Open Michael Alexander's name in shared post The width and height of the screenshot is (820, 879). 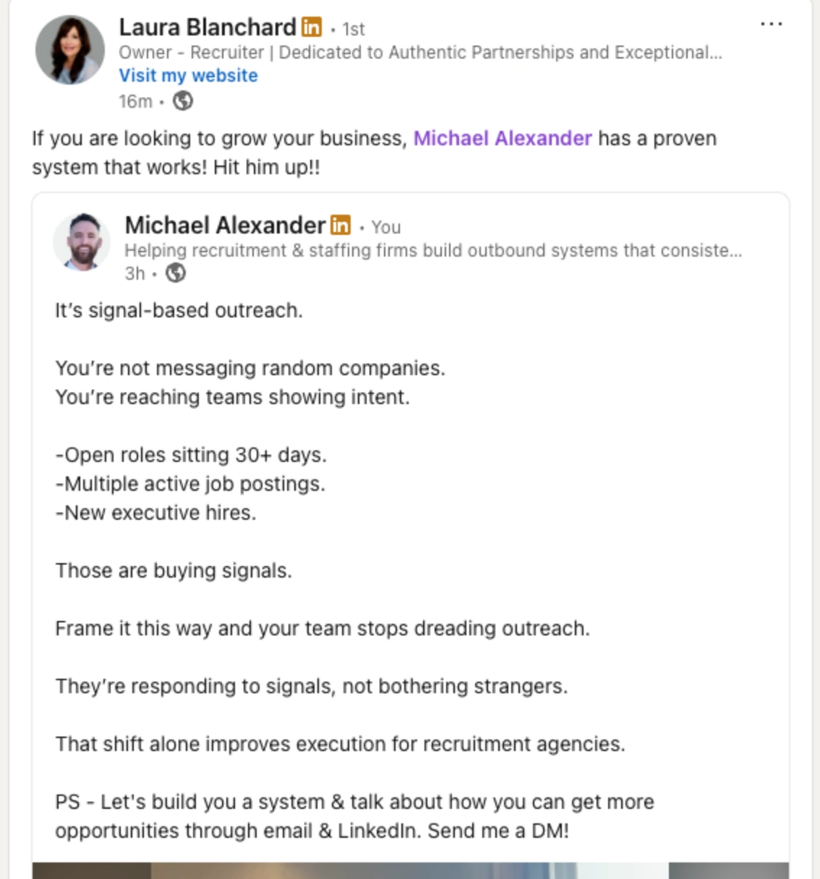click(225, 226)
